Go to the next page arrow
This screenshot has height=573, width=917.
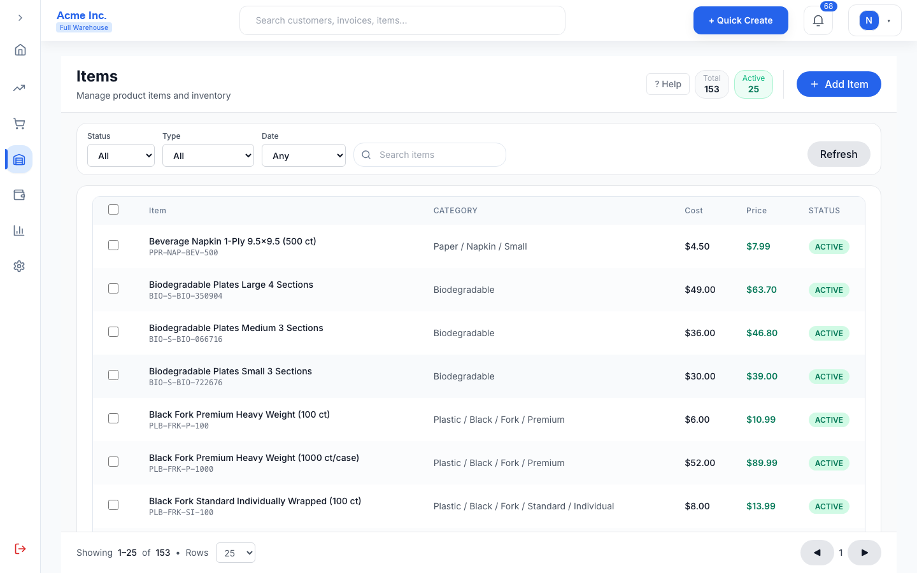pos(864,553)
